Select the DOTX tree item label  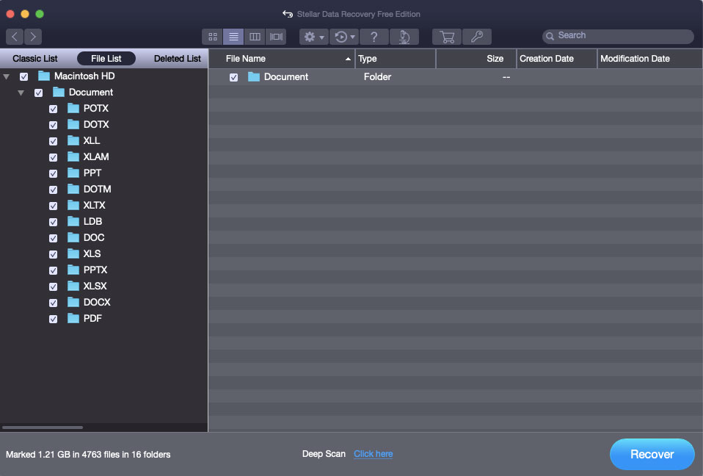click(x=96, y=124)
